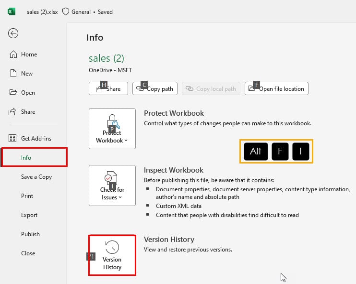Click the Saved status text

tap(105, 12)
